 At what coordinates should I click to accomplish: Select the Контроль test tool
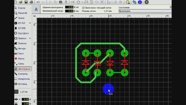[23, 74]
